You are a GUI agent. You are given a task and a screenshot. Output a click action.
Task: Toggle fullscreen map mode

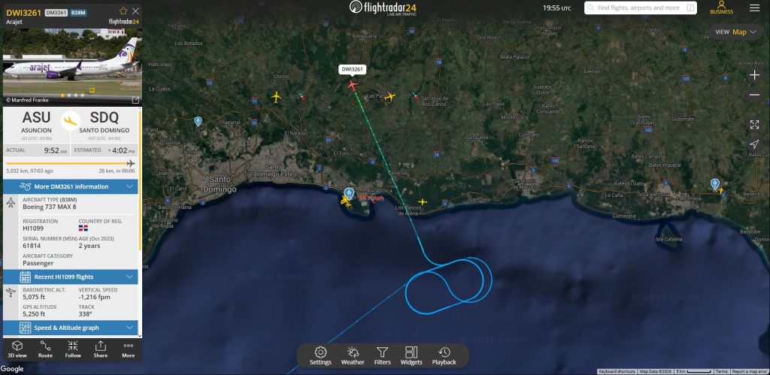(754, 124)
